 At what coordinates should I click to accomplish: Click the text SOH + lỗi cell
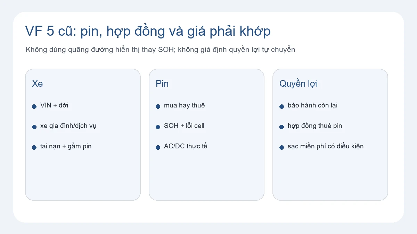(184, 126)
